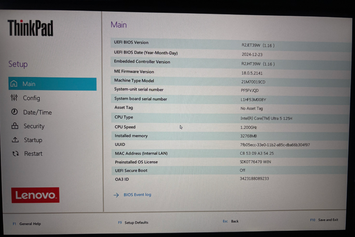Select the System-unit serial number label
Viewport: 355px width, 237px height.
139,89
